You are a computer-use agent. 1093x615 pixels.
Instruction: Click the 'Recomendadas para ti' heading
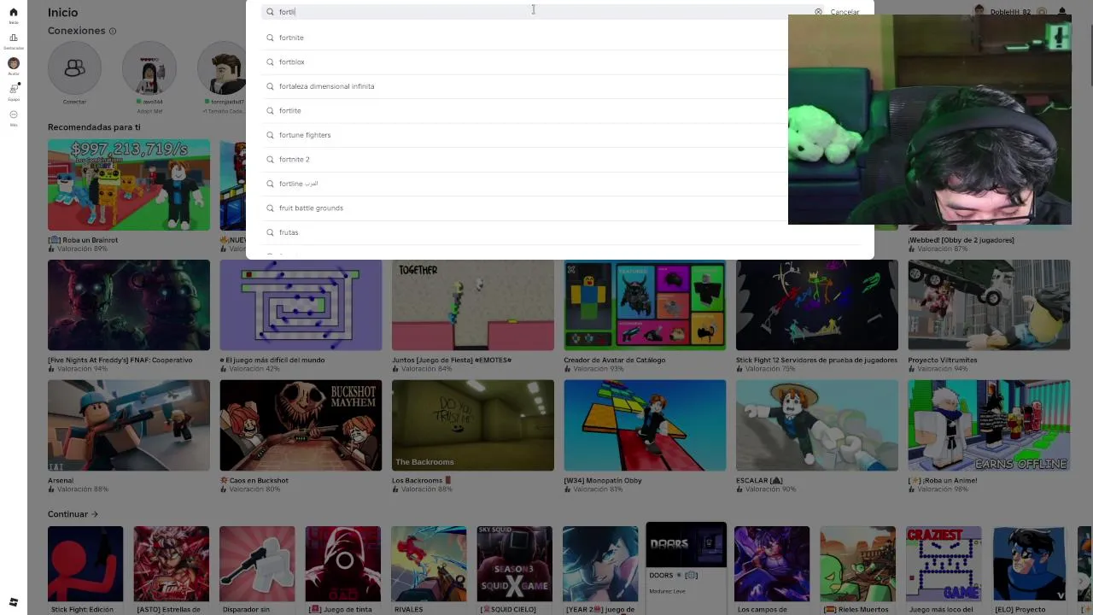pyautogui.click(x=94, y=127)
